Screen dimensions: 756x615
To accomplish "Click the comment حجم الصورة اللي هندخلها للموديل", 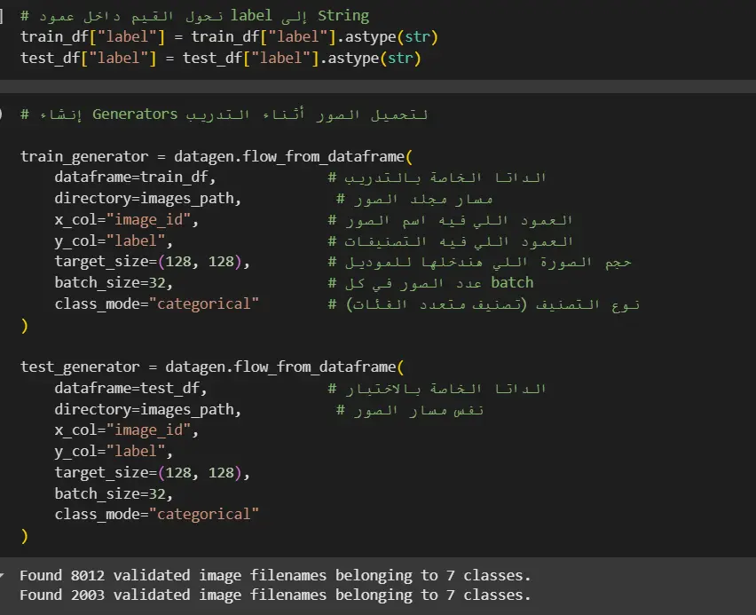I will 480,263.
